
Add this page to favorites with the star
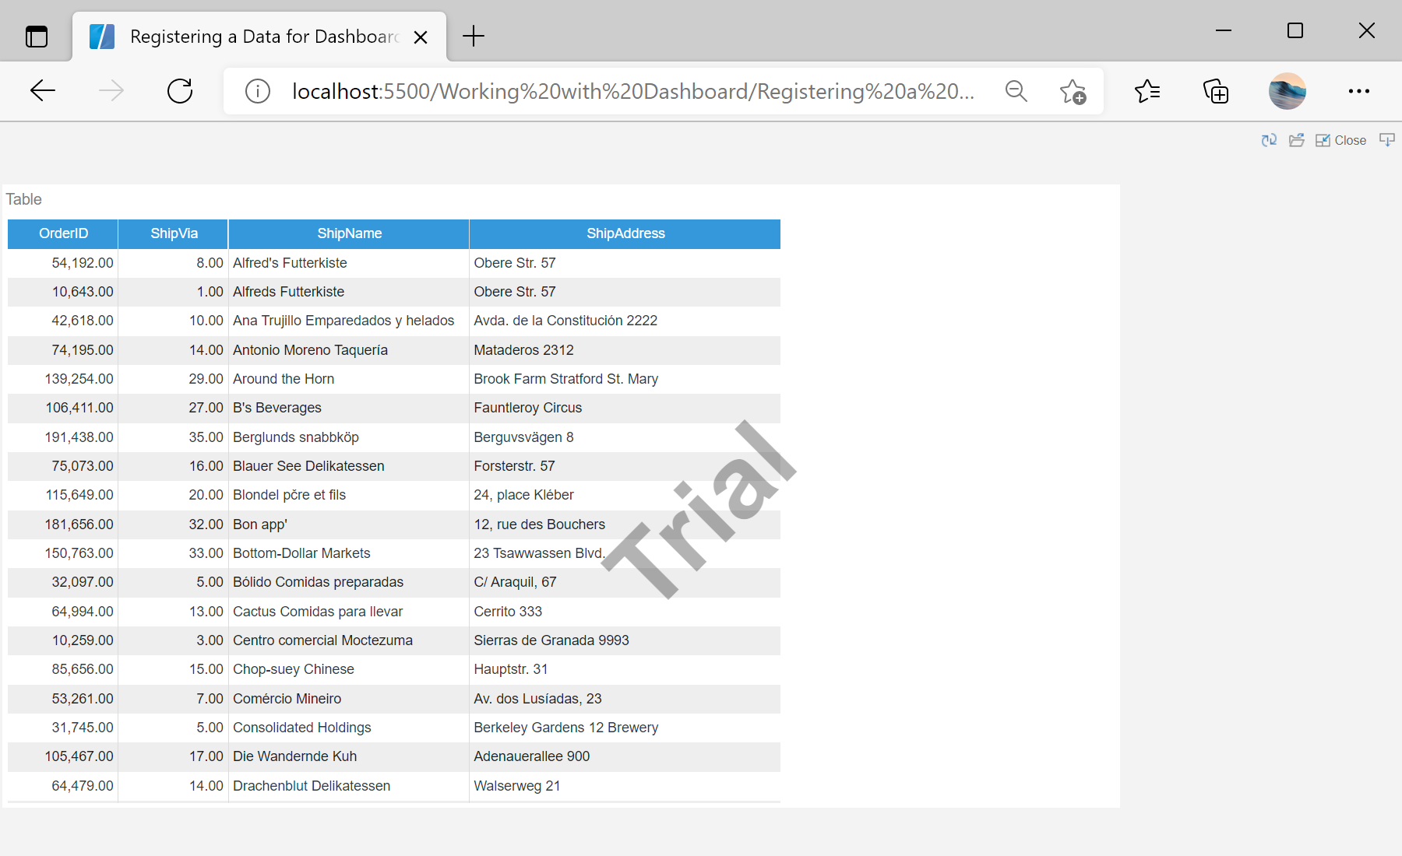(1073, 91)
